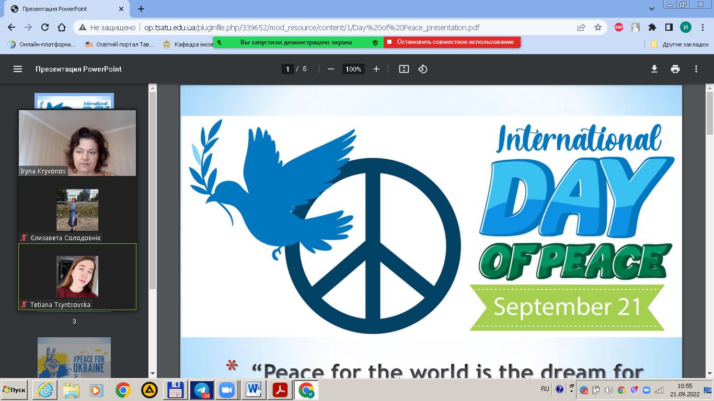Rotate the document counterclockwise
The image size is (714, 401).
tap(423, 69)
